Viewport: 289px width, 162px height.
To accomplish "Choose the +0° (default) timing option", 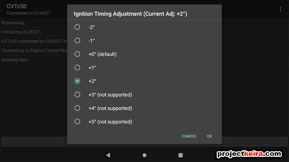I will point(77,54).
